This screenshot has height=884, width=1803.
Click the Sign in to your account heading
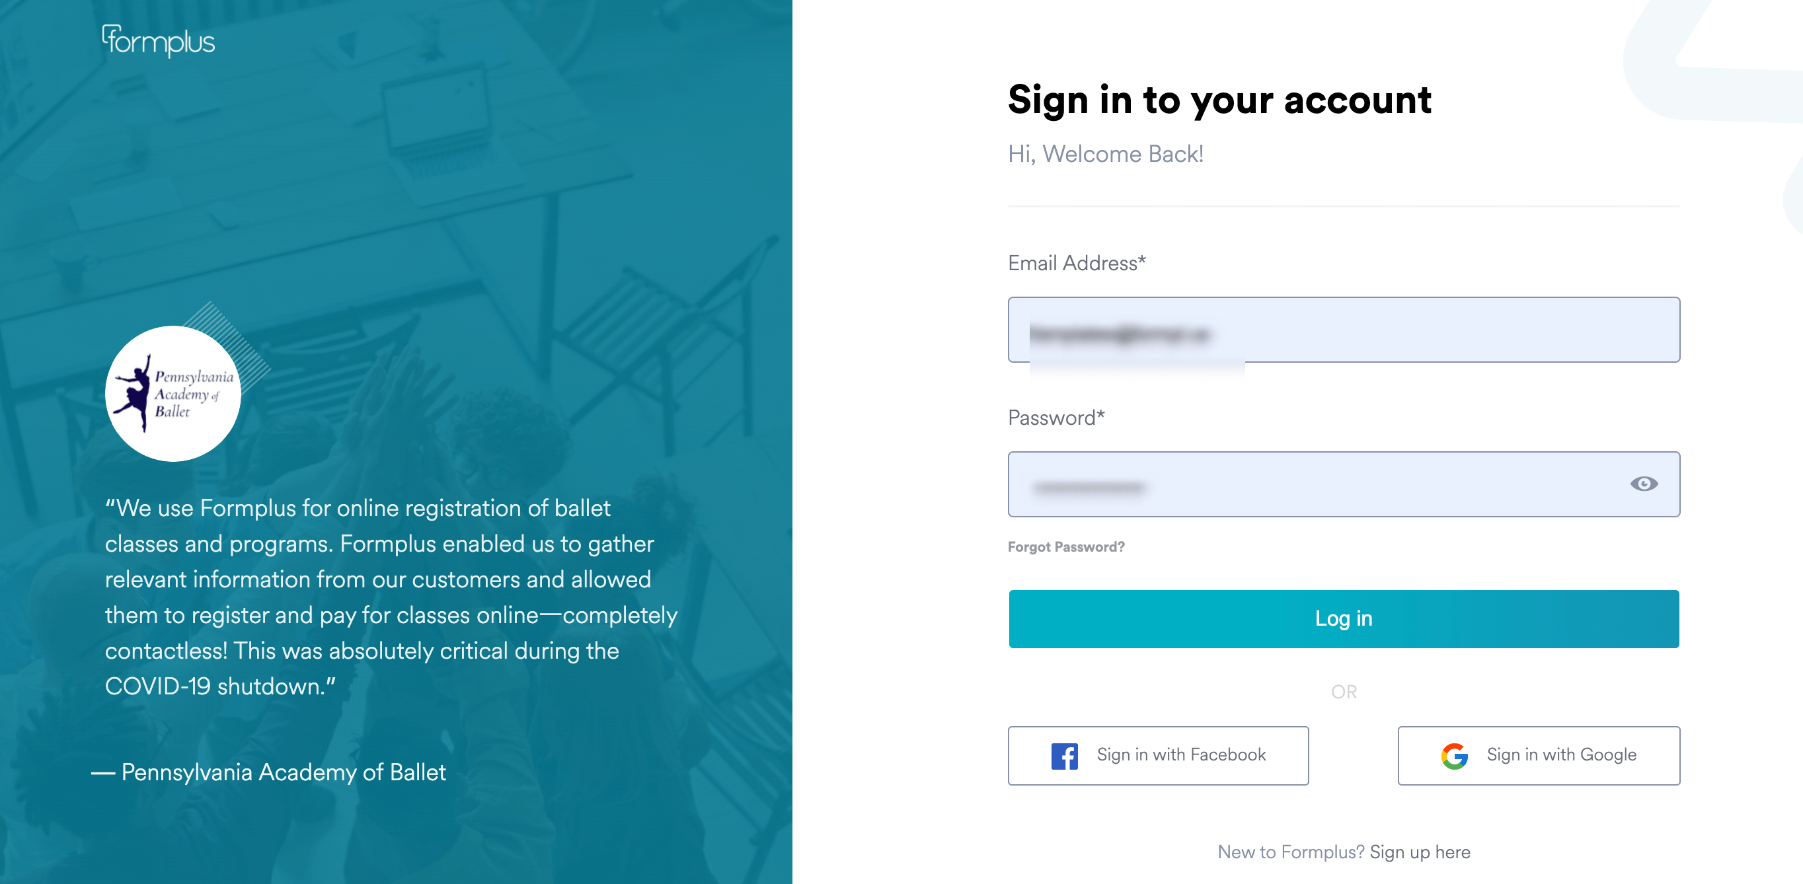coord(1219,99)
